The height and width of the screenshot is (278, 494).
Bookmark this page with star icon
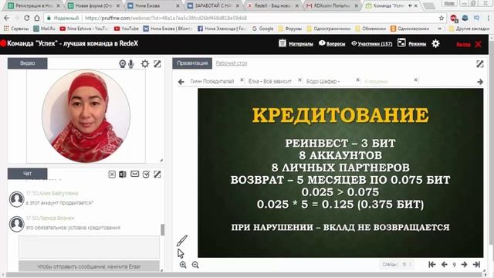(x=441, y=18)
